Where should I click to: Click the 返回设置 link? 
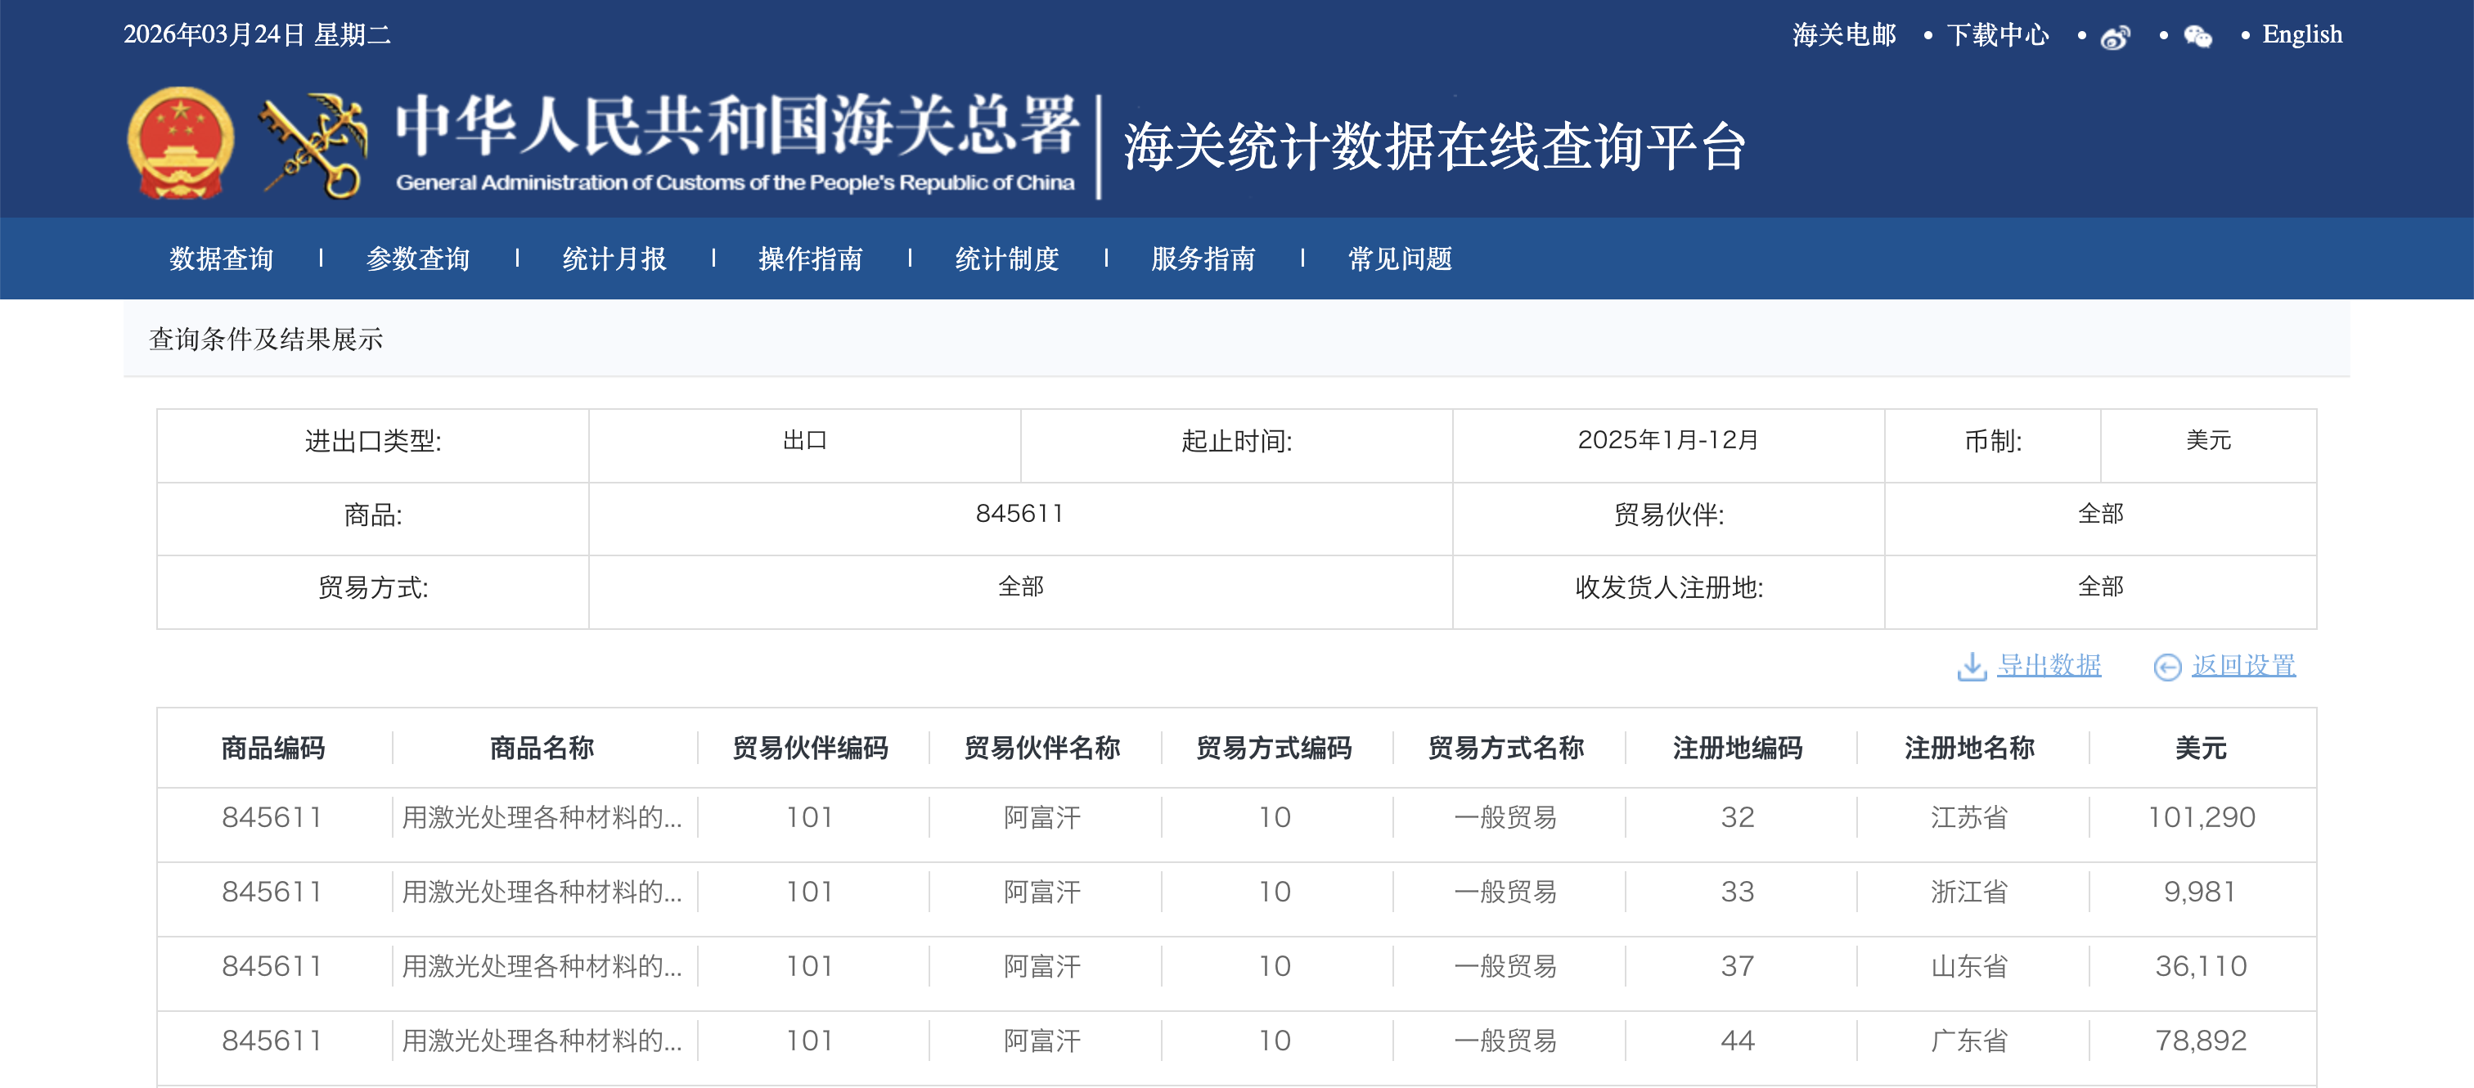(x=2243, y=664)
